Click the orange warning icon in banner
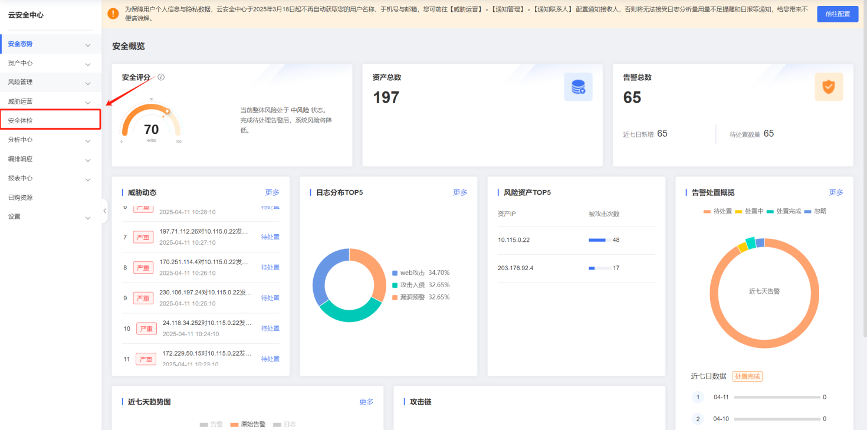Viewport: 867px width, 430px height. (x=113, y=14)
